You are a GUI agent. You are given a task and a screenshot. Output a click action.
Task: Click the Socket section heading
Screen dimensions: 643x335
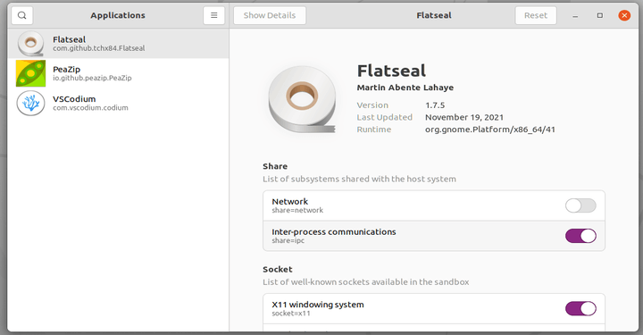point(278,270)
